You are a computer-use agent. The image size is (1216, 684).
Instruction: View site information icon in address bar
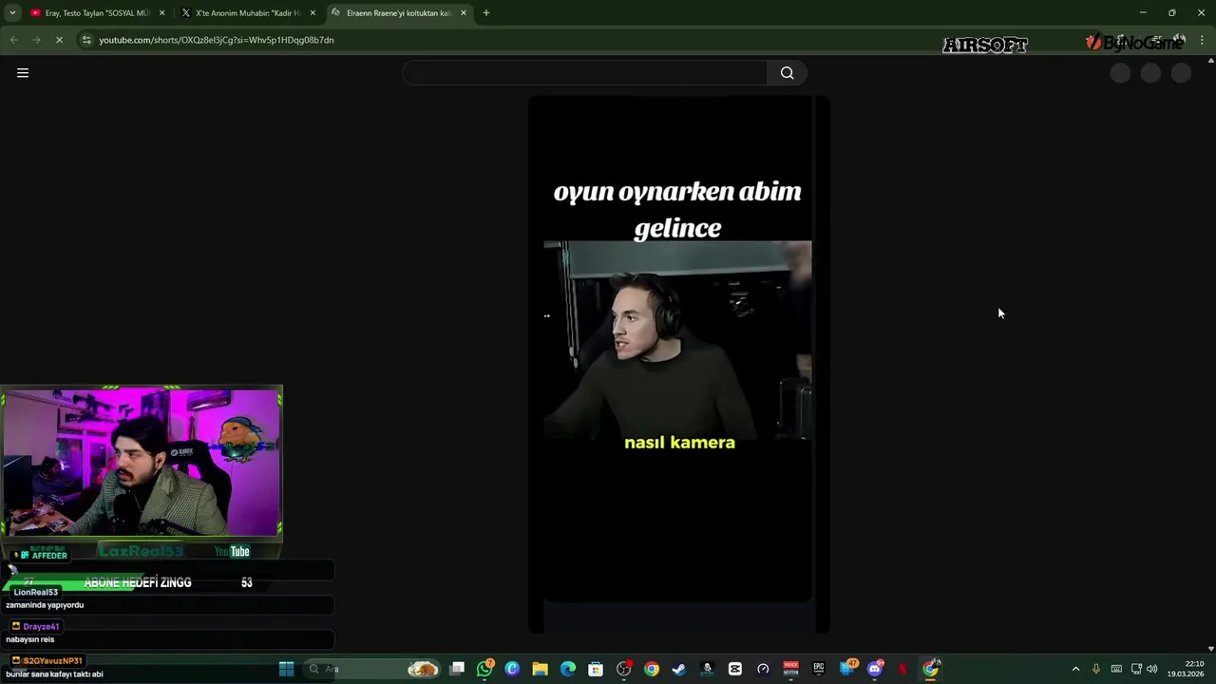tap(86, 40)
